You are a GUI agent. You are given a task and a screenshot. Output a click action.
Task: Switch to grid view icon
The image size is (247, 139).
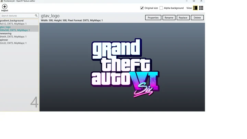pyautogui.click(x=201, y=8)
